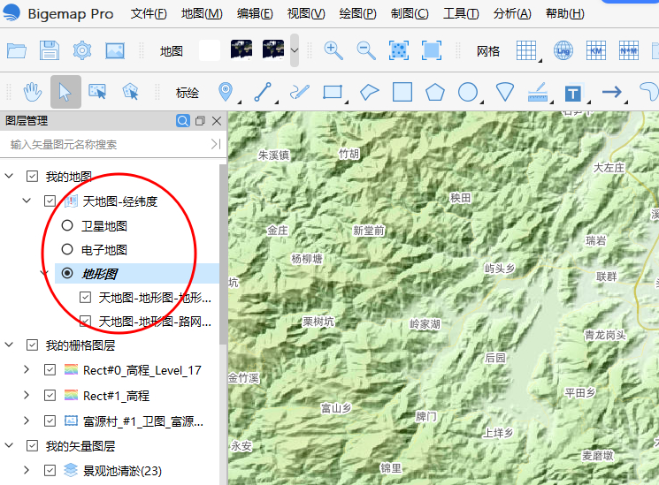Click the full extent square icon
The width and height of the screenshot is (659, 485).
pos(432,51)
